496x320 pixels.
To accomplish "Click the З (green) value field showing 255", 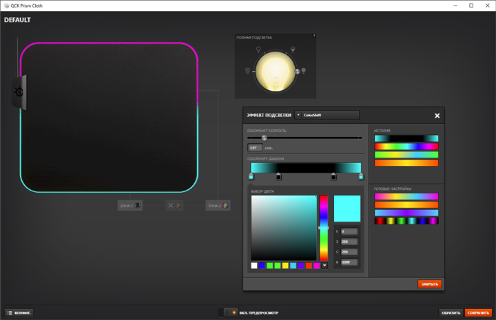I will point(349,242).
